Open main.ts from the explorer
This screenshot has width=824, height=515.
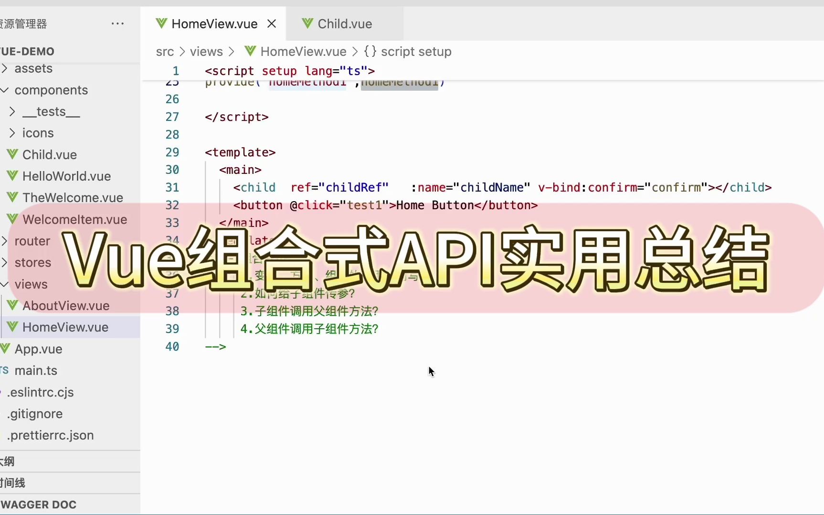(36, 370)
